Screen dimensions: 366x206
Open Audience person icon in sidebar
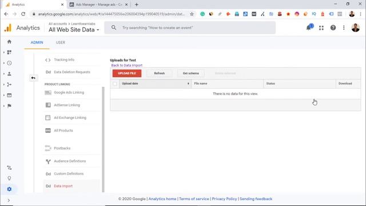(x=9, y=74)
